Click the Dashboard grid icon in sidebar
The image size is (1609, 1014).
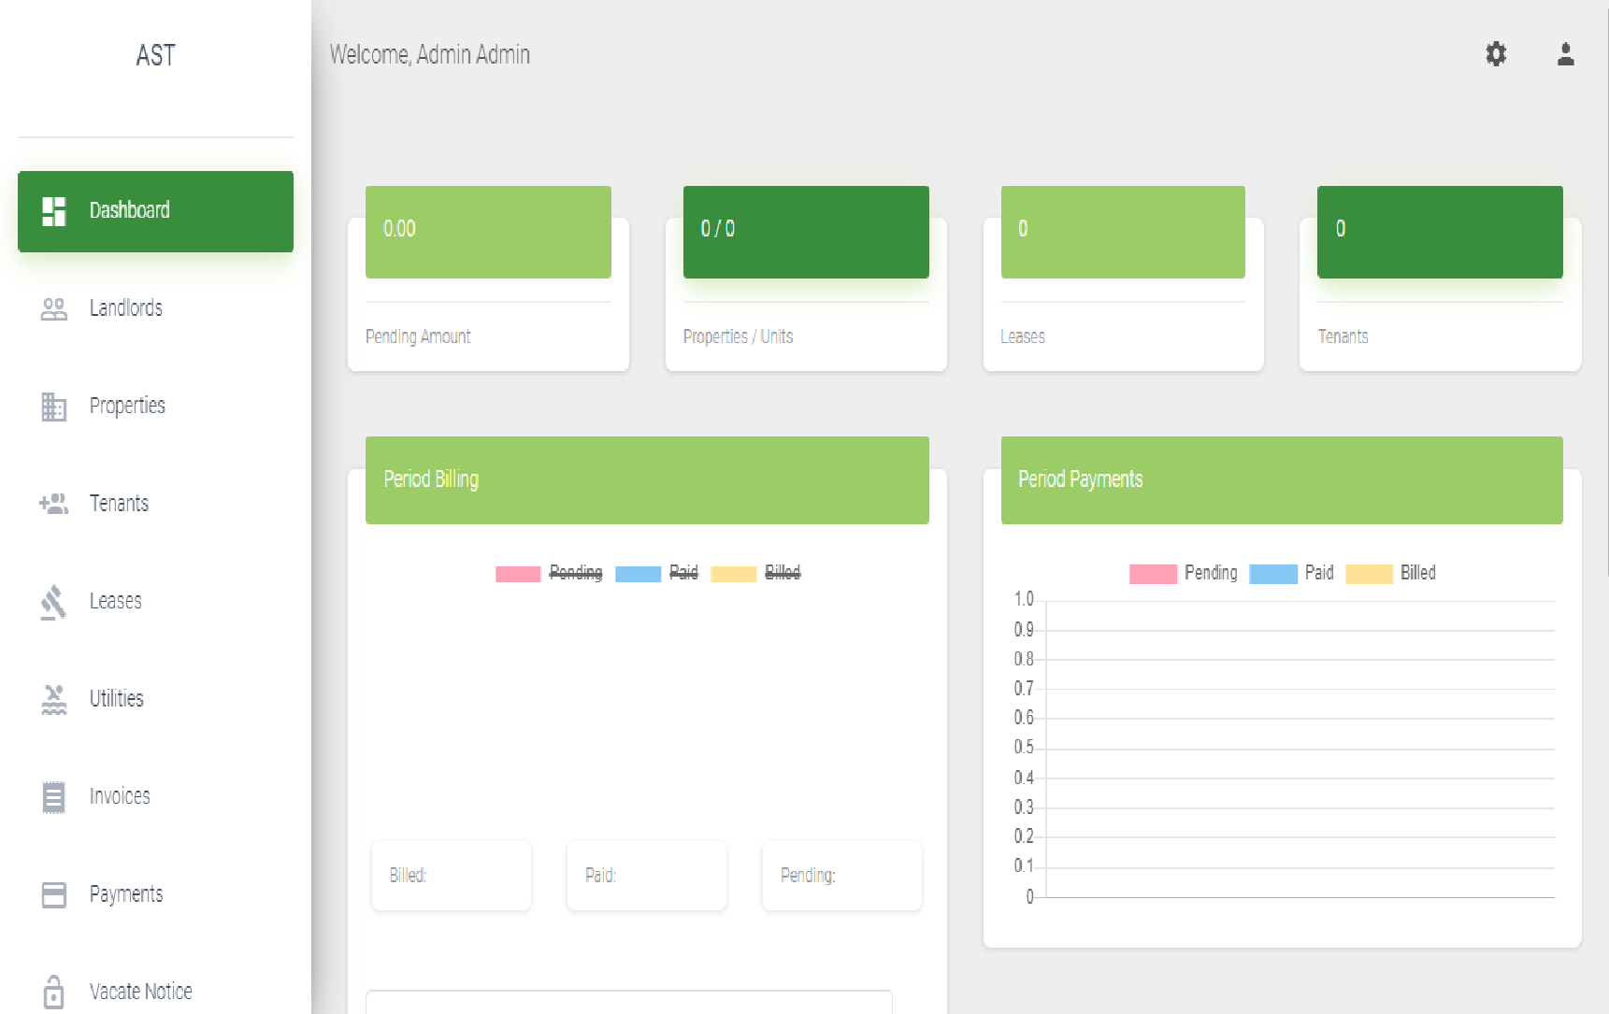tap(54, 211)
